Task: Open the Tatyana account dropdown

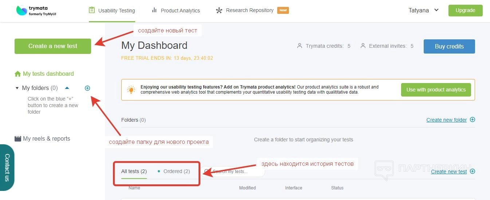Action: (423, 10)
